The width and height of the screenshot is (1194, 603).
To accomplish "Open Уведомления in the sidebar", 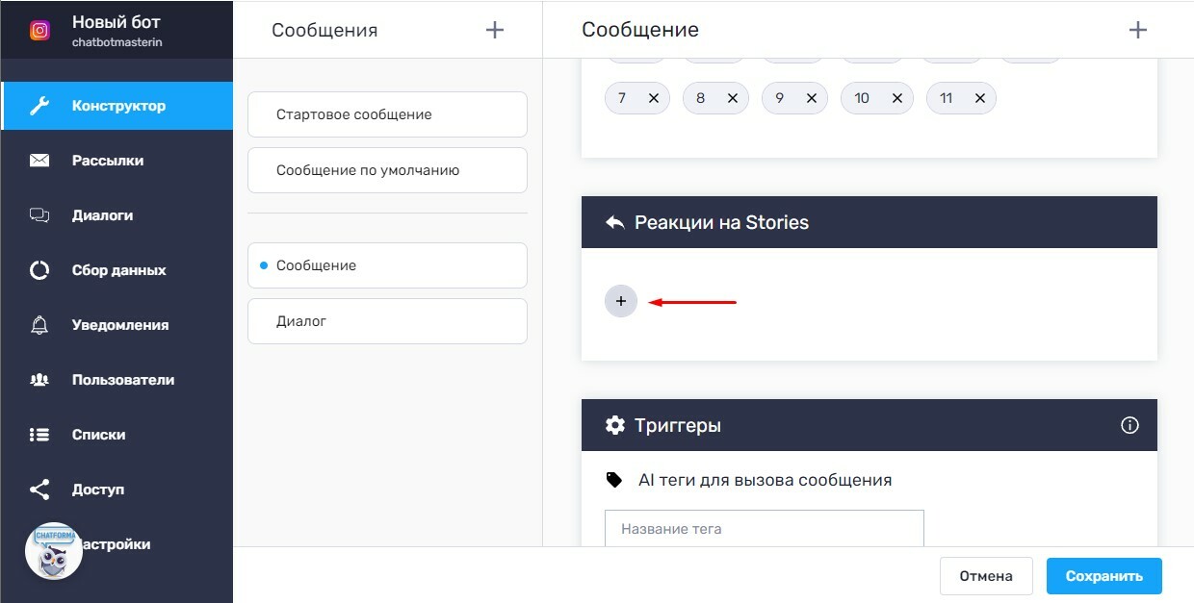I will tap(119, 325).
